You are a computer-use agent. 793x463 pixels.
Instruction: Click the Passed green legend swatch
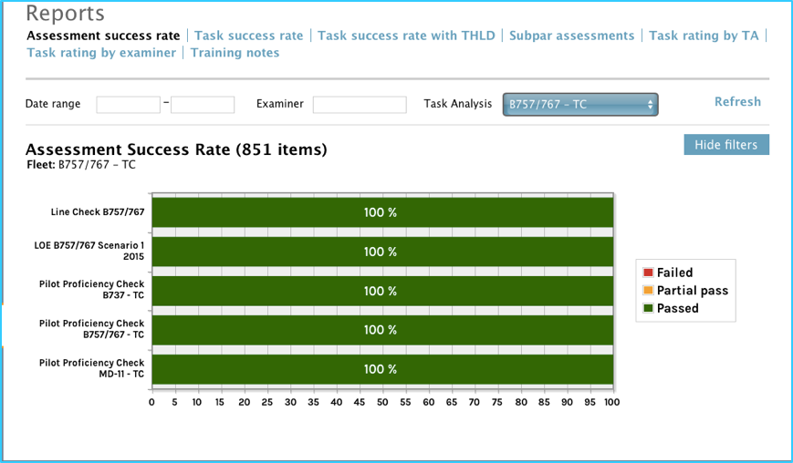tap(648, 308)
